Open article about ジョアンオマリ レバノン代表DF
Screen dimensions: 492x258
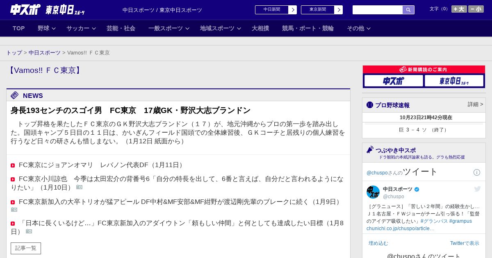click(102, 165)
